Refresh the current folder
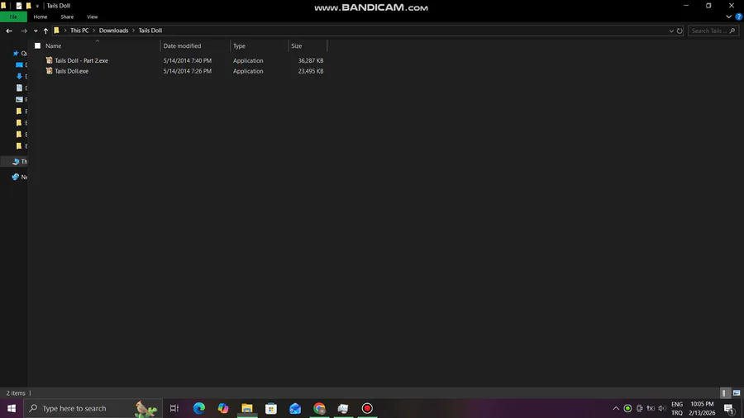This screenshot has width=744, height=418. (x=680, y=31)
